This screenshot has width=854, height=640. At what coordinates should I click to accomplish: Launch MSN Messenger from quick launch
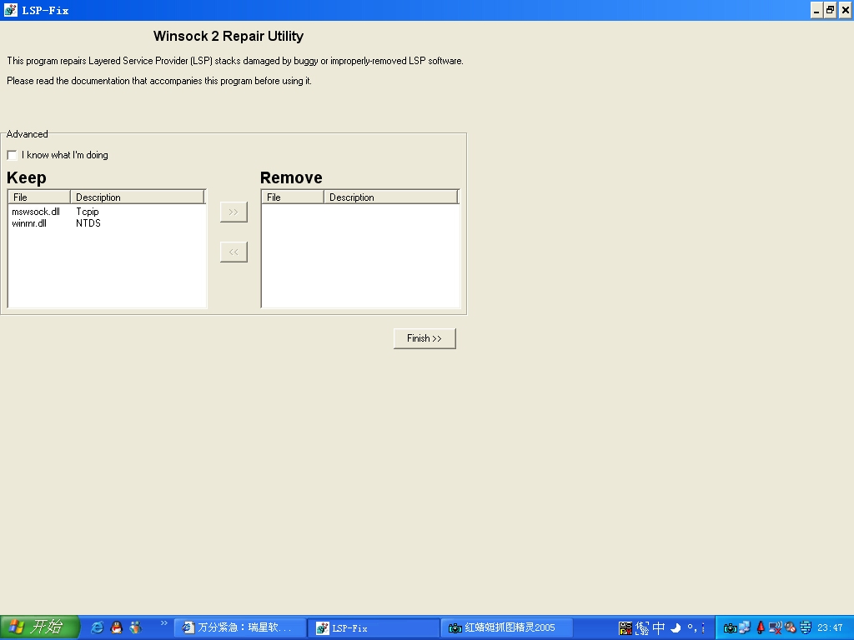coord(136,627)
